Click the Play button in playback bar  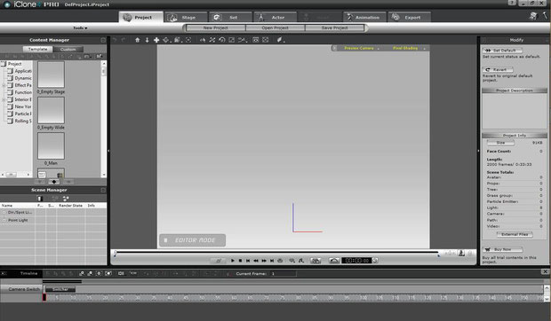pyautogui.click(x=232, y=261)
